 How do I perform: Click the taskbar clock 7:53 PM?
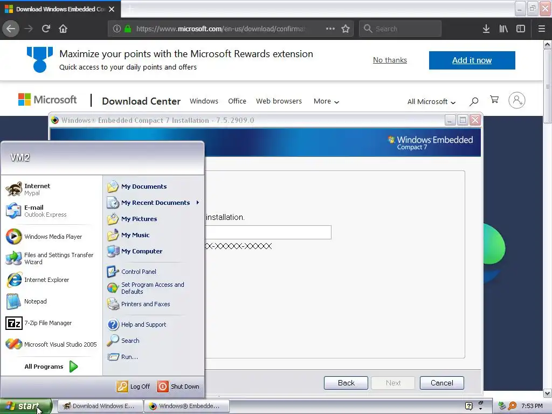tap(532, 406)
